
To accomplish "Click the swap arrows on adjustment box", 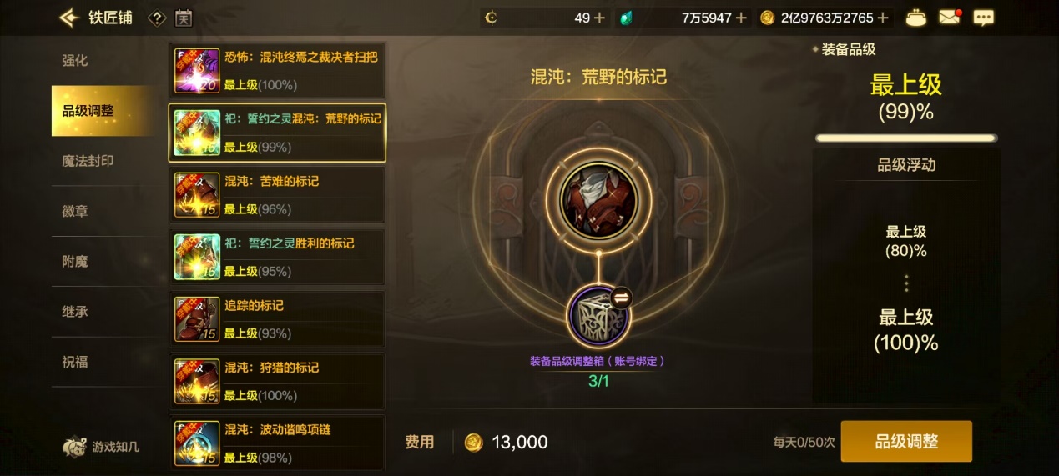I will click(x=623, y=297).
